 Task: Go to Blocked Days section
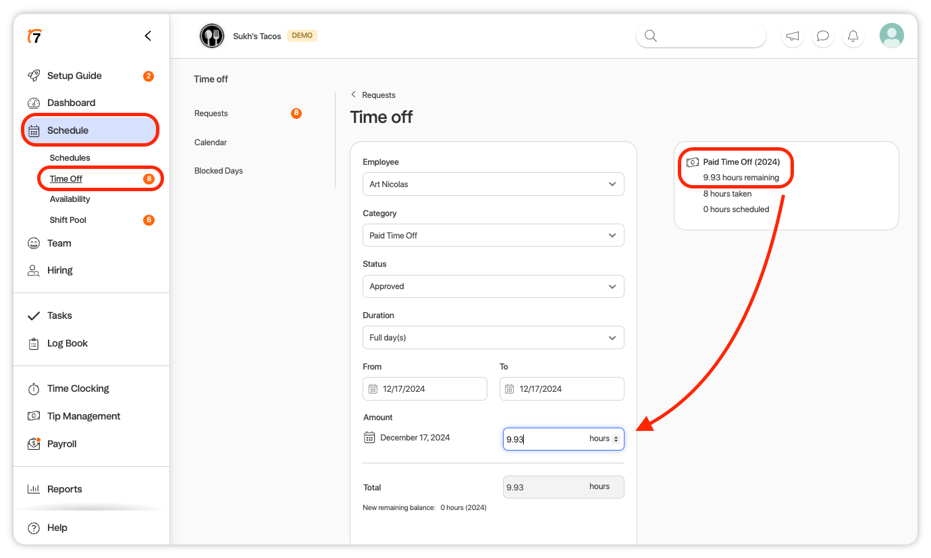218,171
